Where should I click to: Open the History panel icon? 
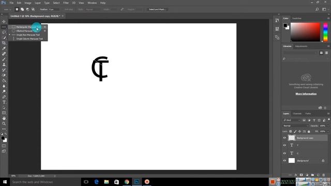pos(277,20)
